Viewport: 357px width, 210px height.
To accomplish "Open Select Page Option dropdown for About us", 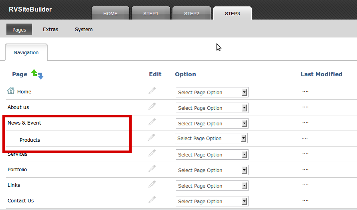I will coord(212,108).
